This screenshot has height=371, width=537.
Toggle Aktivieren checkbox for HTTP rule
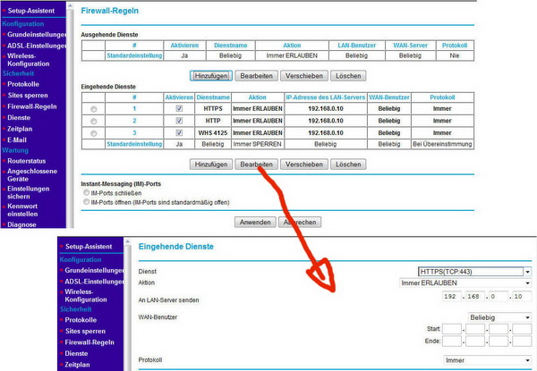point(179,120)
